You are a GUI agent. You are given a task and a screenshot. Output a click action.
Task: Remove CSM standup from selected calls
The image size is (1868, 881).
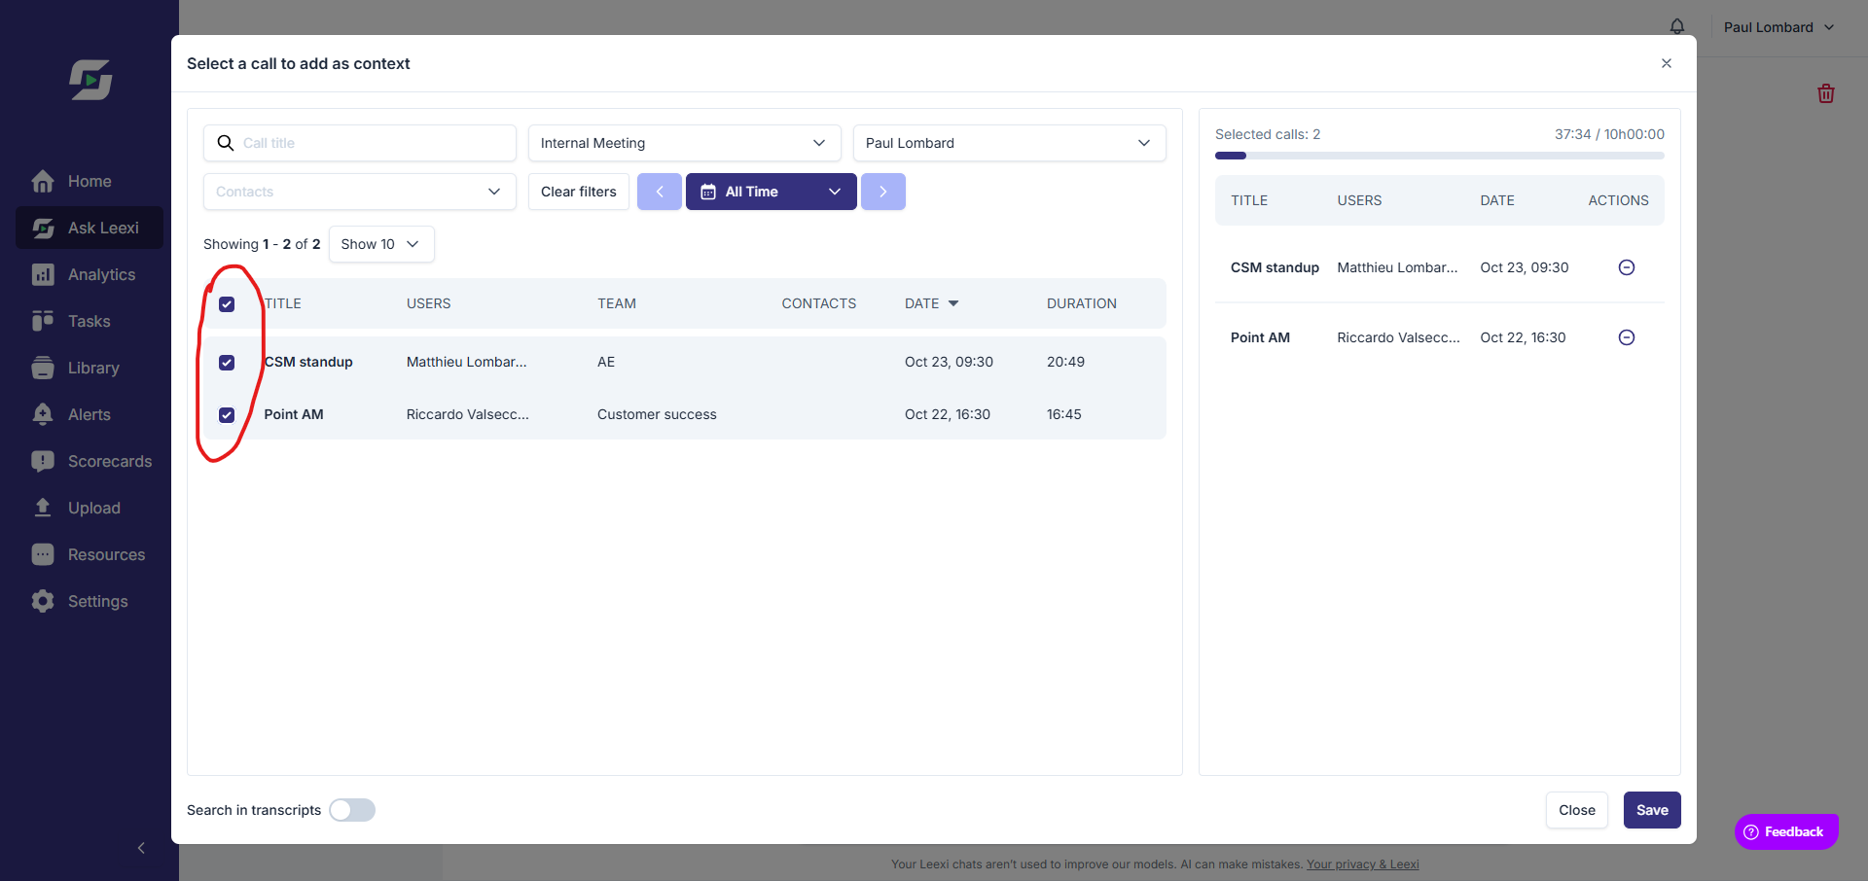1626,267
